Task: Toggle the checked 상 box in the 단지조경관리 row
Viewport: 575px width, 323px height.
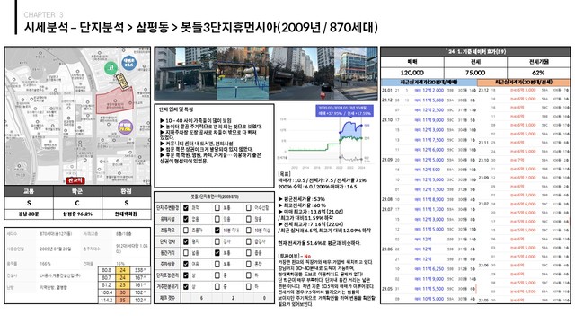Action: (x=186, y=275)
